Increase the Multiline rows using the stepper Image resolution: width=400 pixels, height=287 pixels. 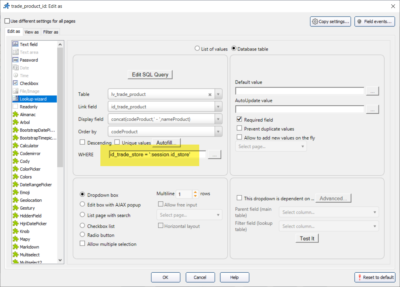point(195,192)
